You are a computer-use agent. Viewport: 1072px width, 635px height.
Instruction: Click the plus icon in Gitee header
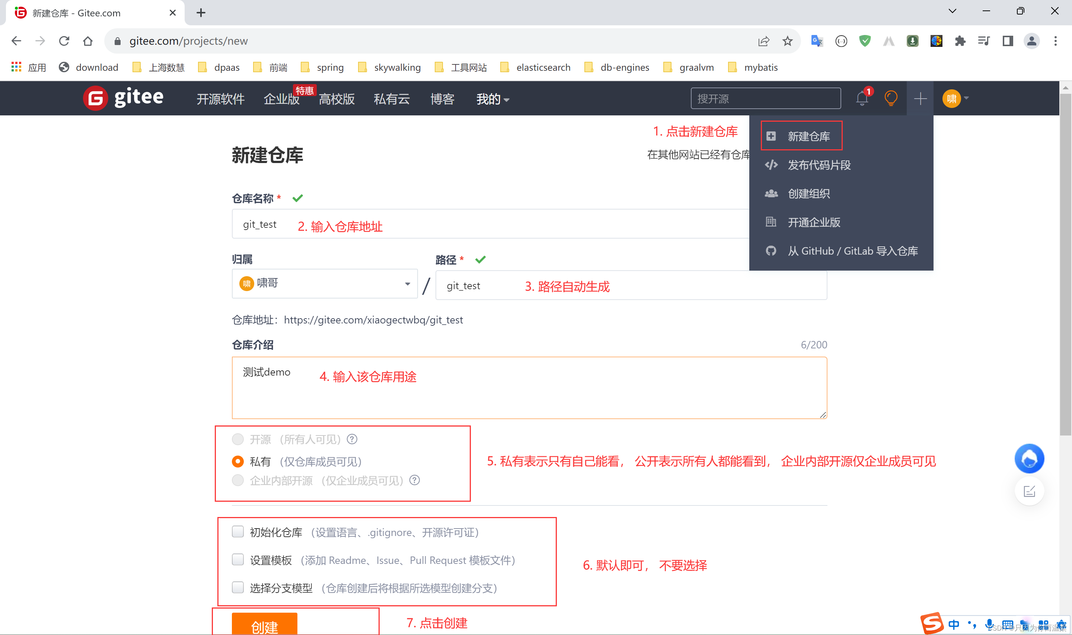coord(920,99)
